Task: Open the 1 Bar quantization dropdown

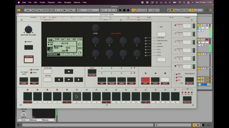Action: [72, 10]
